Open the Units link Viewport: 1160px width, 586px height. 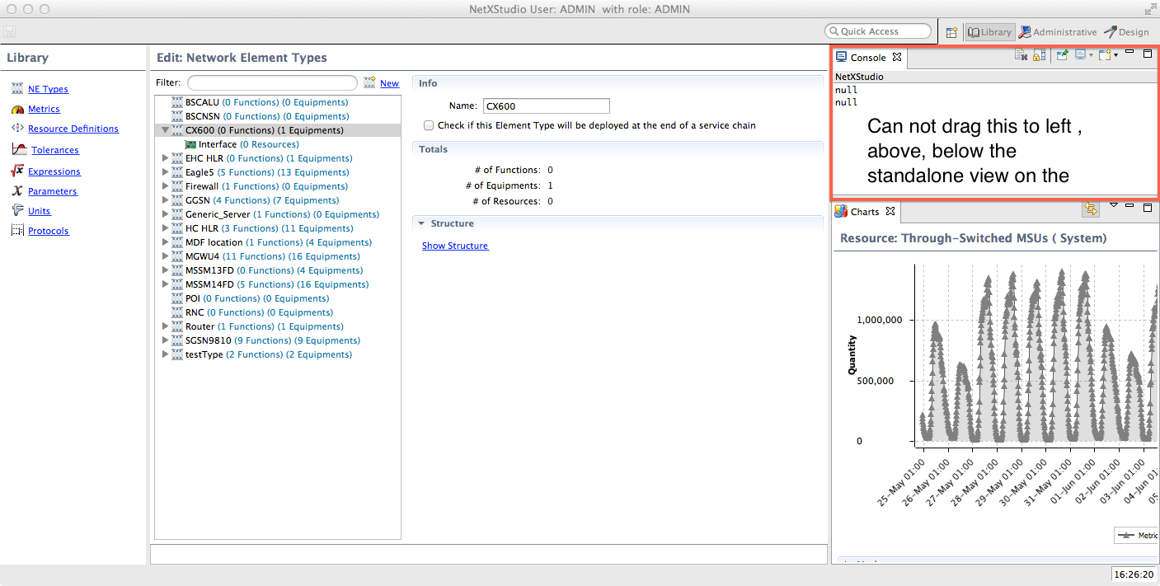coord(39,211)
